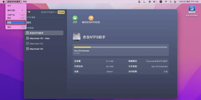Click the 访问权限 value 只读
The width and height of the screenshot is (201, 100).
click(x=166, y=72)
